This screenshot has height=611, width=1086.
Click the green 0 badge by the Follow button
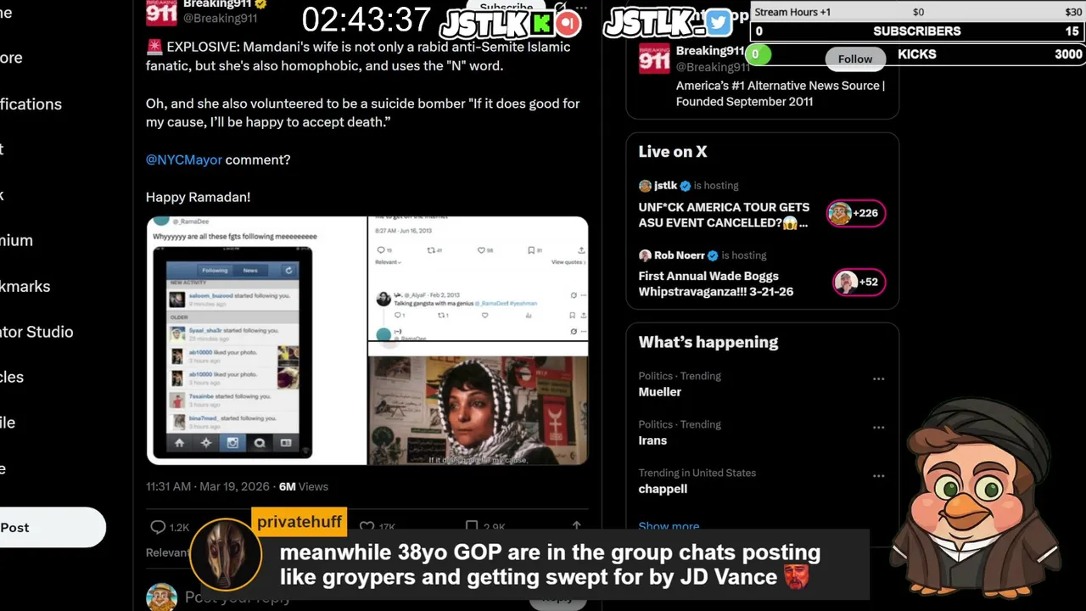[757, 55]
